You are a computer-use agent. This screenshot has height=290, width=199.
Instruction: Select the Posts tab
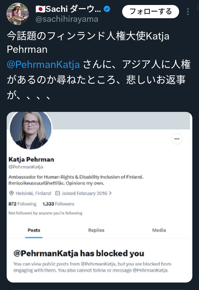34,230
